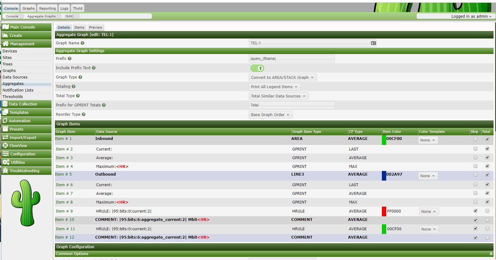Image resolution: width=496 pixels, height=260 pixels.
Task: Open Devices in Management menu
Action: [10, 51]
